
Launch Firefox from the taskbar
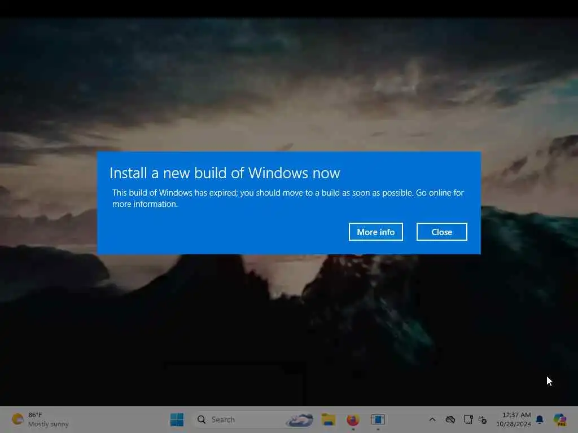353,419
